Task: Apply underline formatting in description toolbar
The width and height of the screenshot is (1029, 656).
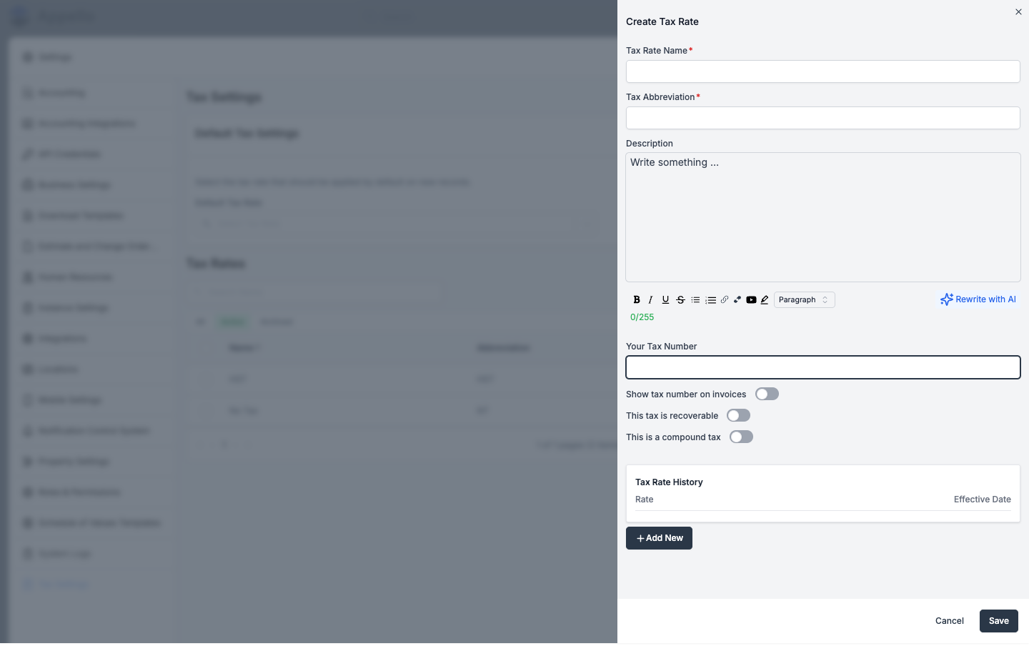Action: click(665, 300)
